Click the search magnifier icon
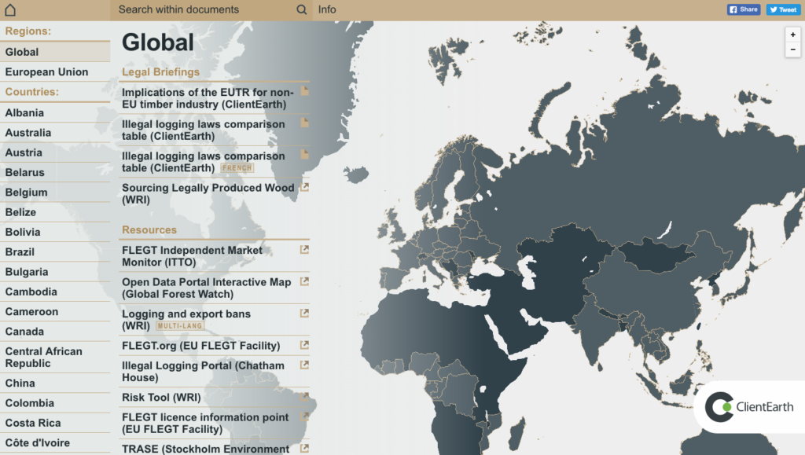 pyautogui.click(x=301, y=9)
